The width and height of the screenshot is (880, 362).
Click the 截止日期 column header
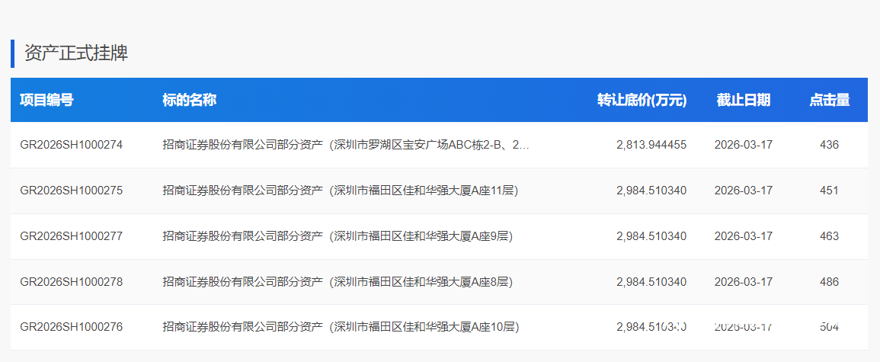coord(743,100)
